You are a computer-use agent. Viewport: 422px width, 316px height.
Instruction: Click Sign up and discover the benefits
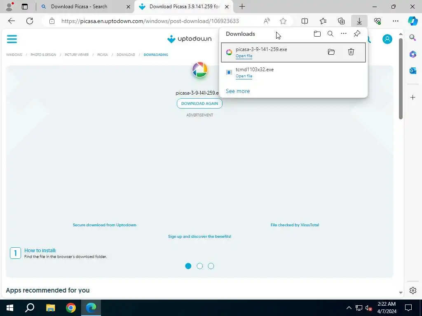pos(199,237)
